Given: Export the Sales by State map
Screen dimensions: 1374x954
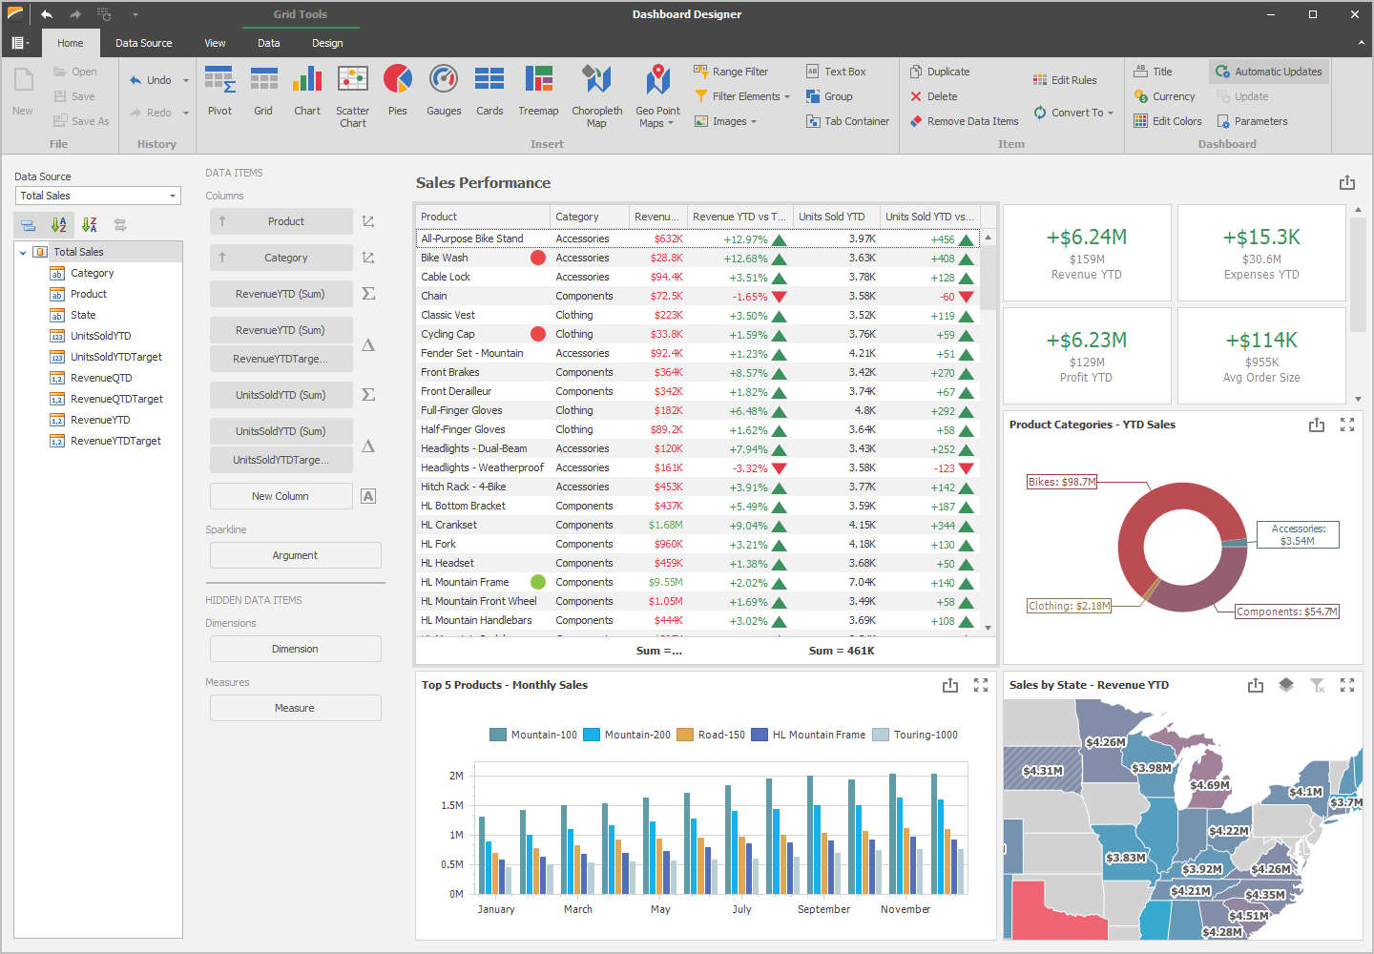Looking at the screenshot, I should point(1255,684).
